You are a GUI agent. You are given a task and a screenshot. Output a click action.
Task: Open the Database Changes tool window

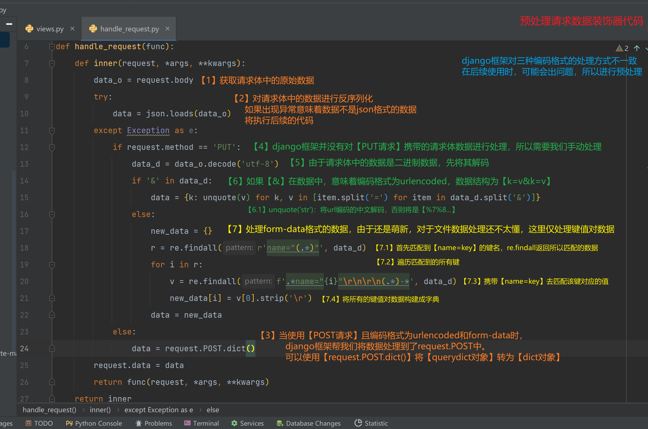click(x=308, y=423)
